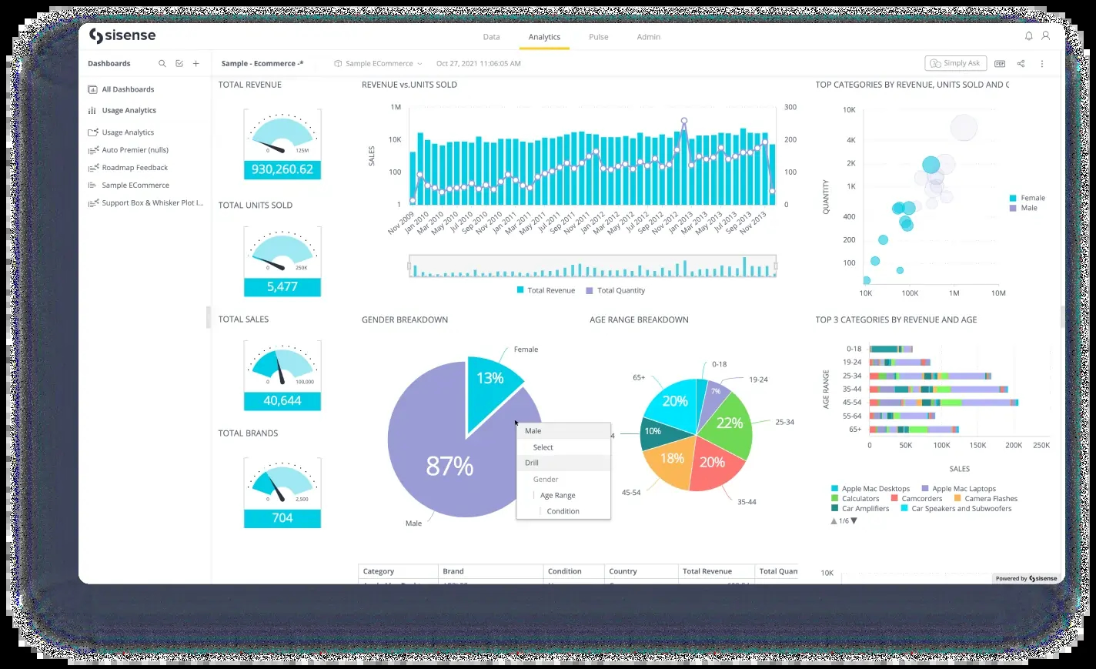Click the select dashboards checkmark icon
Screen dimensions: 1096x669
click(x=179, y=64)
